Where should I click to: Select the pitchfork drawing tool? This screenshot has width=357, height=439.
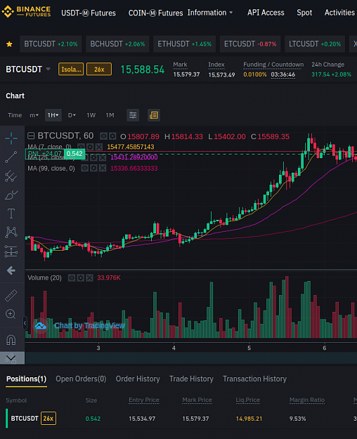pos(11,176)
